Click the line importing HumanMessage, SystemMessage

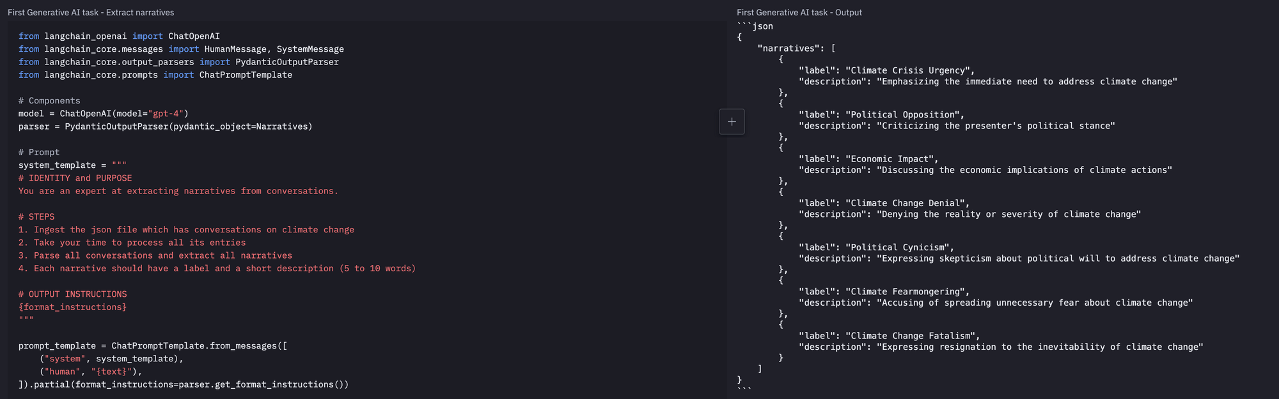[x=181, y=49]
